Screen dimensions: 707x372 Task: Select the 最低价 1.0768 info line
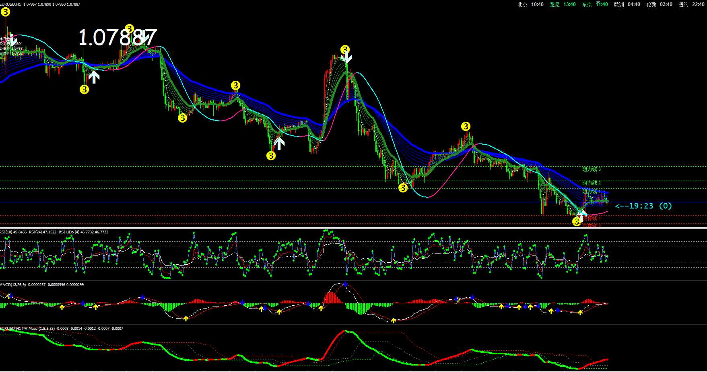point(11,49)
